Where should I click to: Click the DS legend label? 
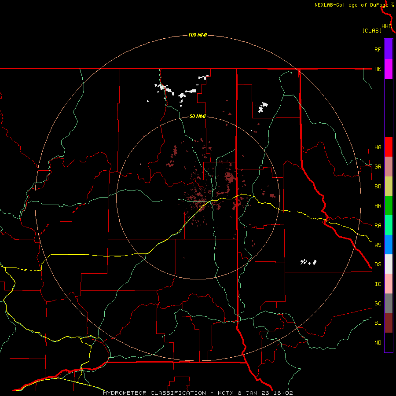378,264
